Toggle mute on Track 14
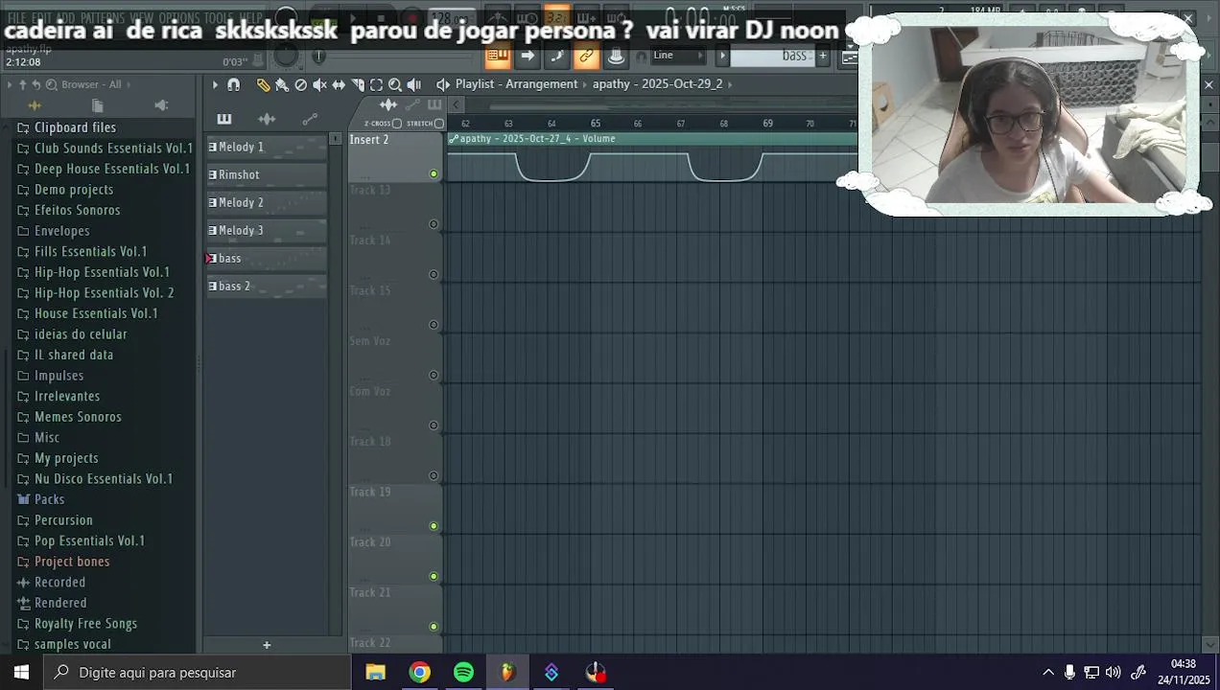 (x=434, y=275)
